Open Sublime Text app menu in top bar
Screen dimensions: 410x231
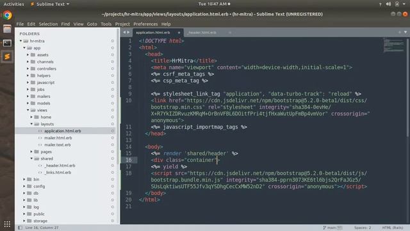coord(50,4)
